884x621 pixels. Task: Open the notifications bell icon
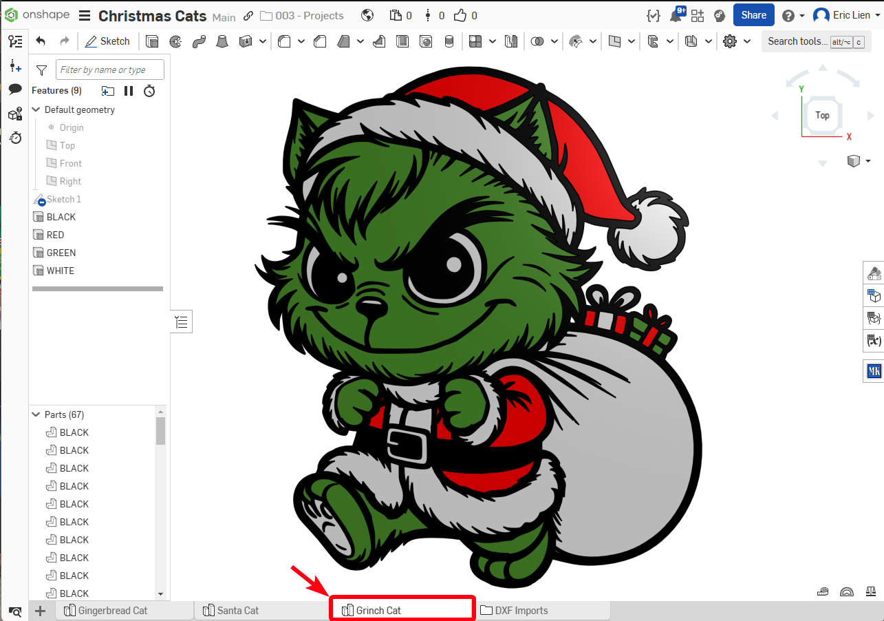click(676, 15)
